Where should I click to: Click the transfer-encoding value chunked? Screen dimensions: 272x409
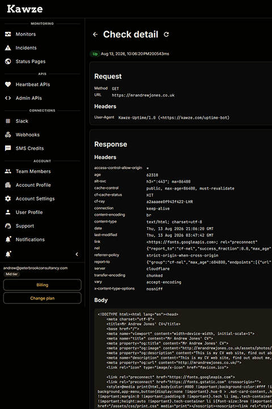[x=154, y=276]
